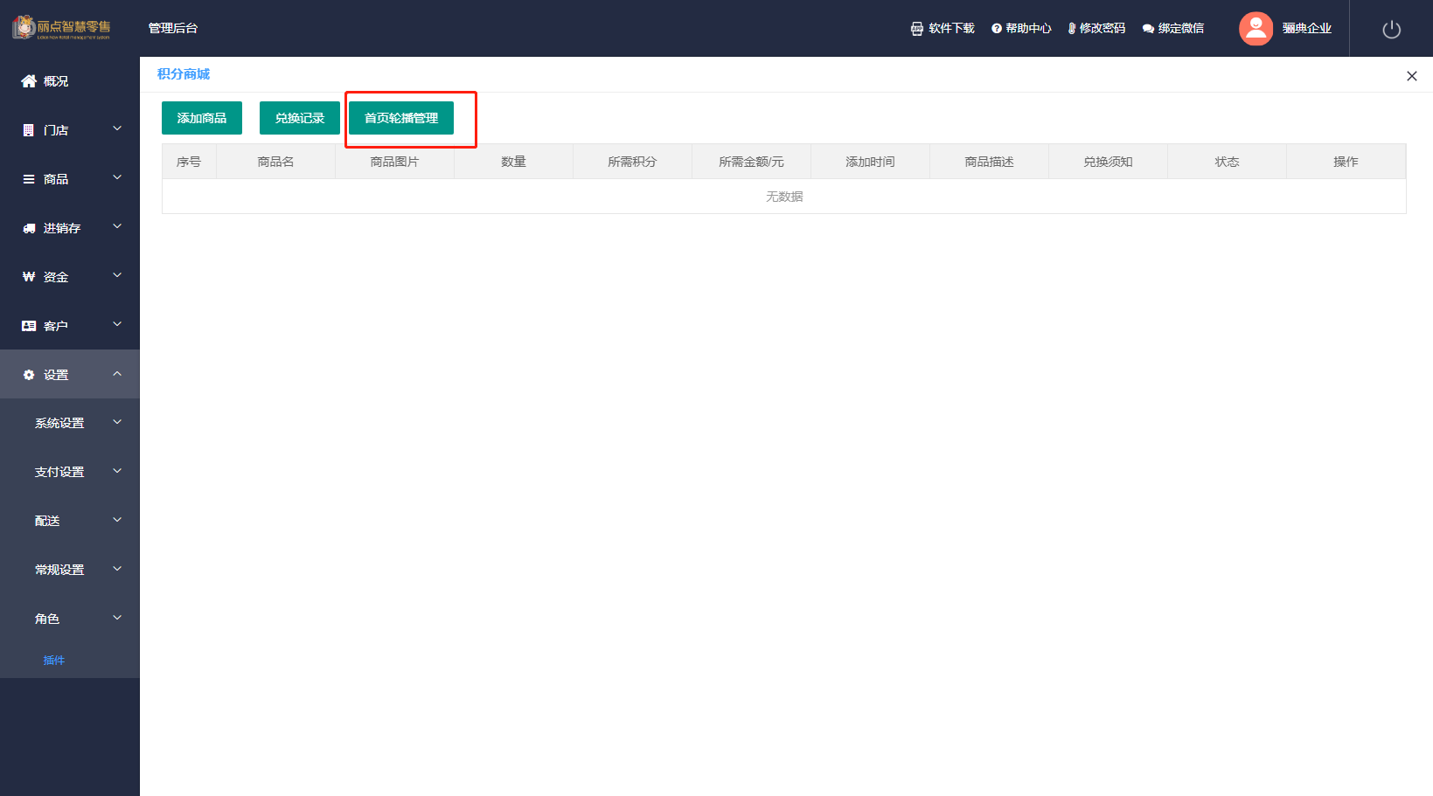Select the 积分商城 tab title
The width and height of the screenshot is (1433, 796).
click(x=184, y=74)
